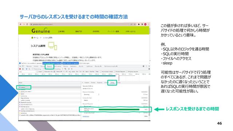Click the network conditions icon
The width and height of the screenshot is (233, 131).
[x=66, y=69]
